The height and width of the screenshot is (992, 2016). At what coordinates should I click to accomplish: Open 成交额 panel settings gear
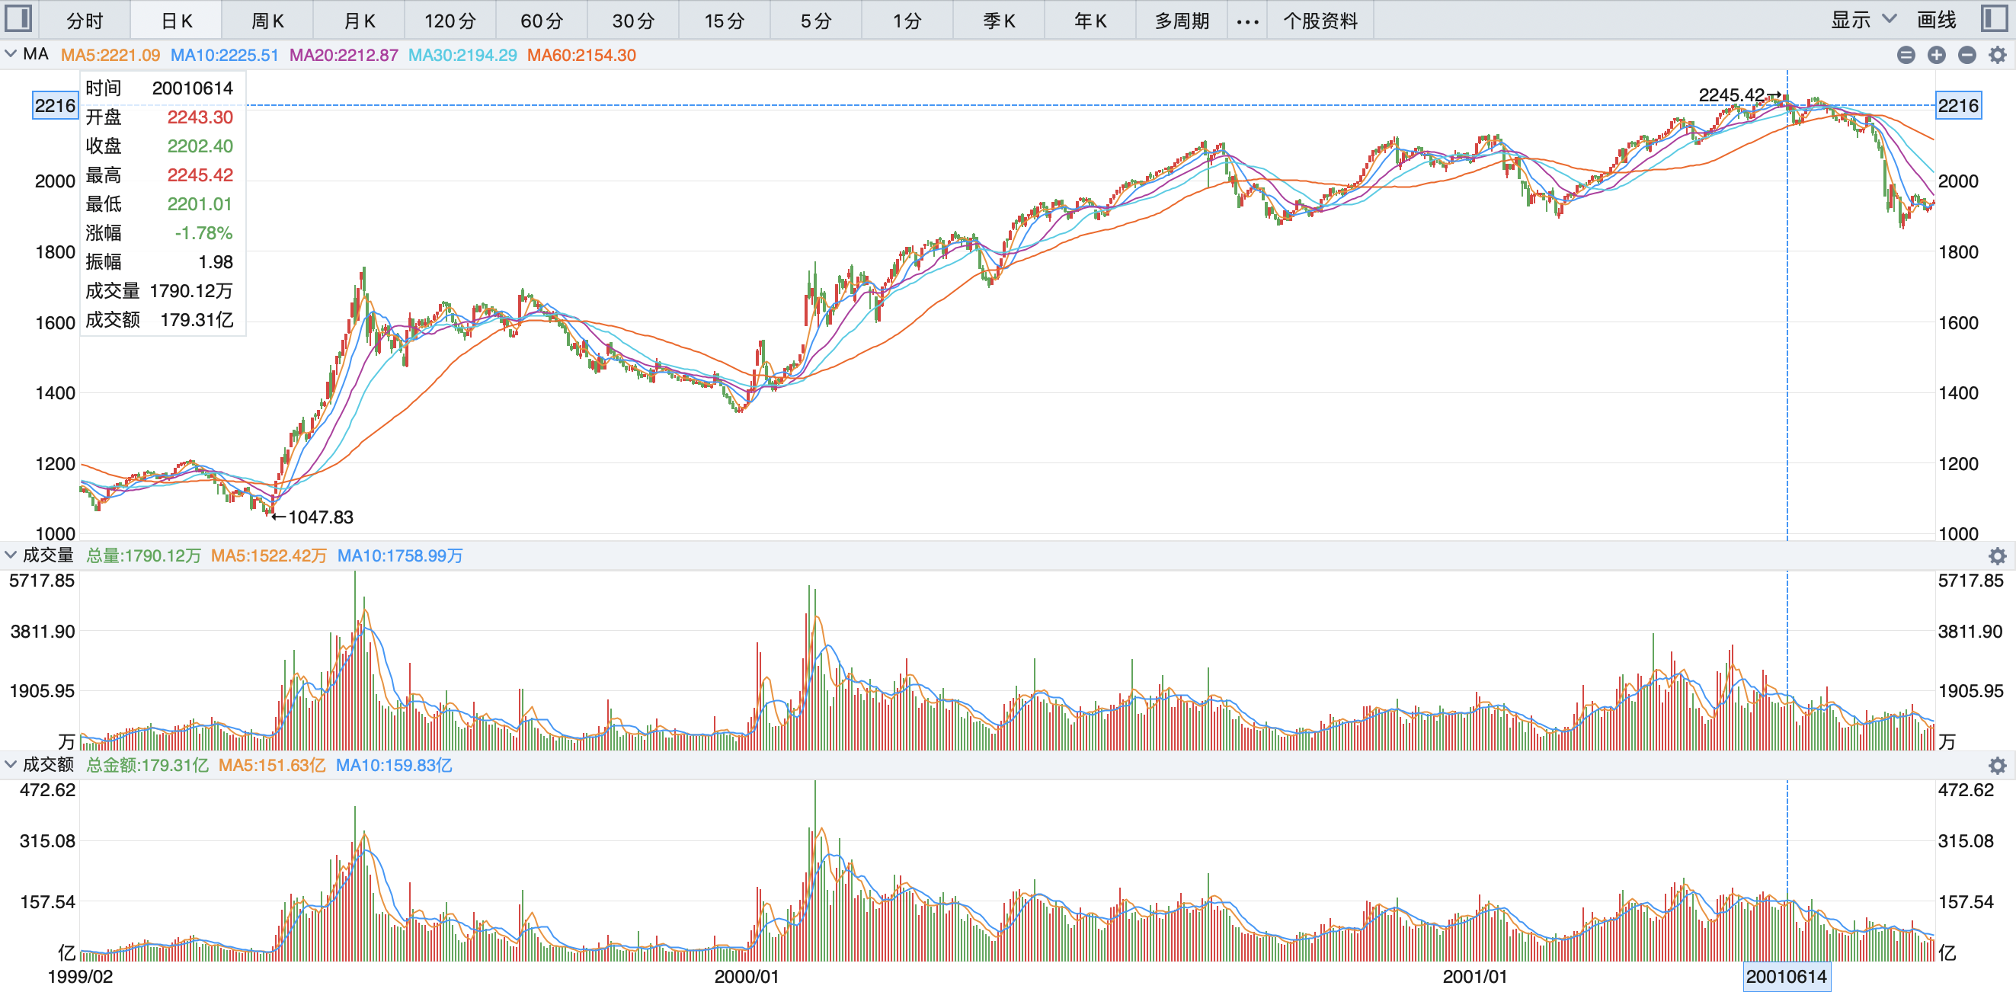pos(1998,765)
